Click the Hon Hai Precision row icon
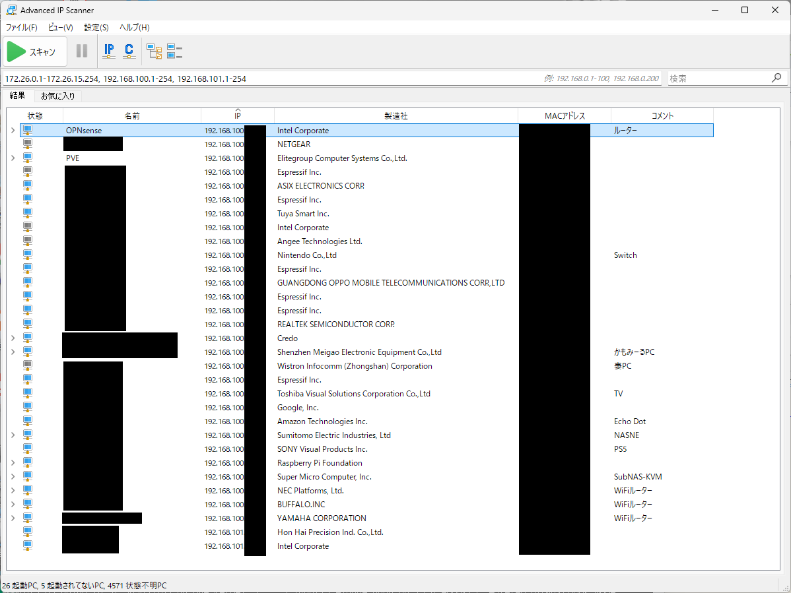Screen dimensions: 791x593 (x=28, y=532)
